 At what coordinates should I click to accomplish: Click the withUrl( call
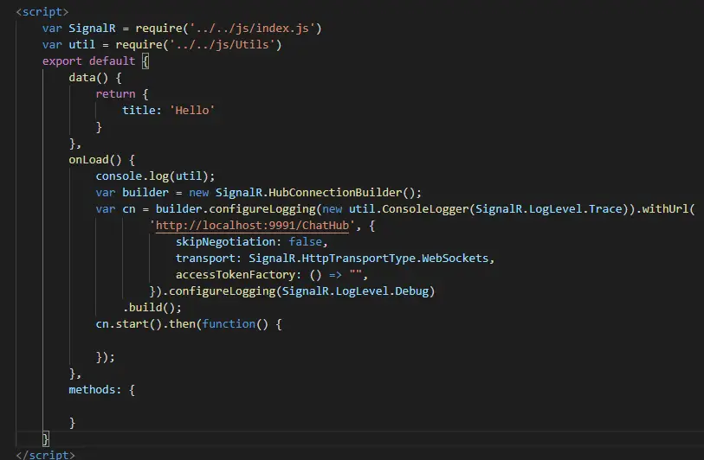[668, 209]
